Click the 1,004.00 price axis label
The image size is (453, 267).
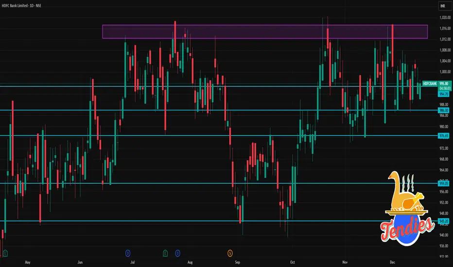pos(445,61)
